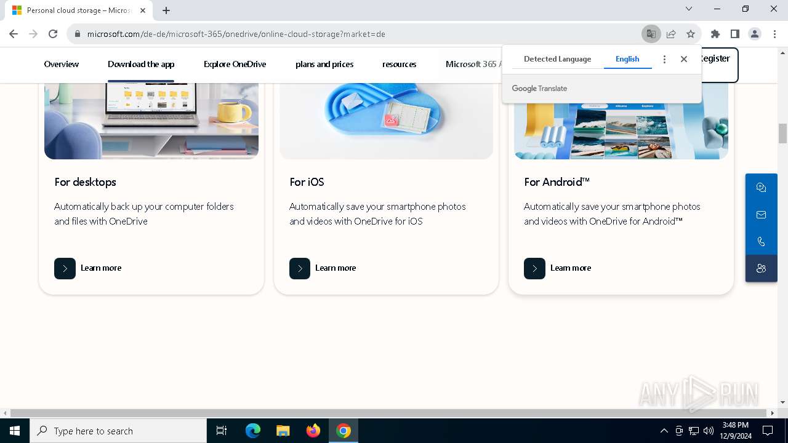Viewport: 788px width, 443px height.
Task: Open Task View on the taskbar
Action: click(222, 431)
